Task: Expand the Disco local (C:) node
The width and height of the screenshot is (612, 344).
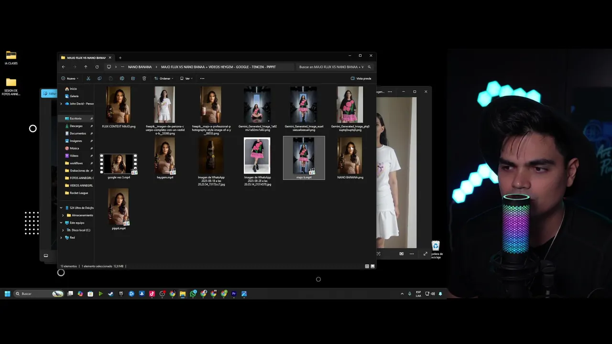Action: (x=63, y=230)
